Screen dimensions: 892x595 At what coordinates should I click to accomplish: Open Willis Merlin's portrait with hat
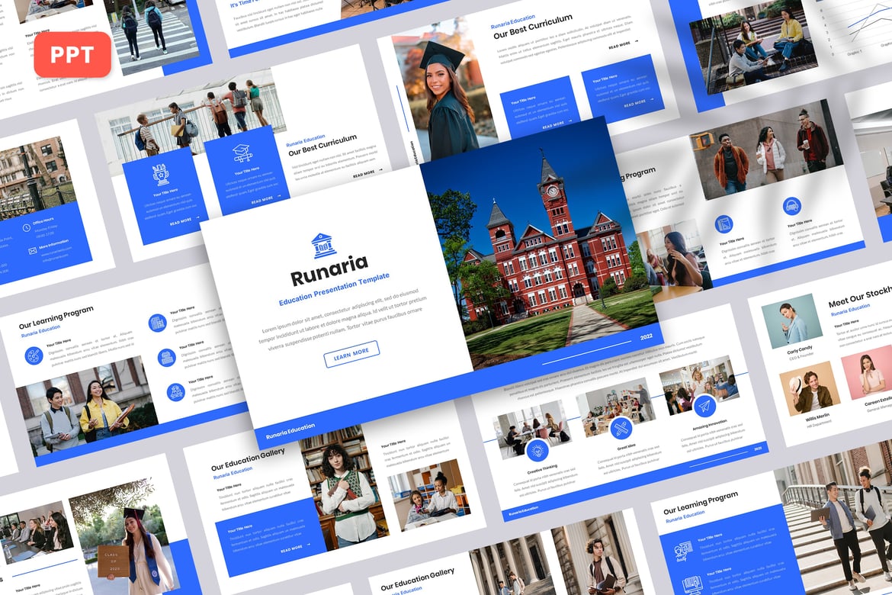click(810, 388)
